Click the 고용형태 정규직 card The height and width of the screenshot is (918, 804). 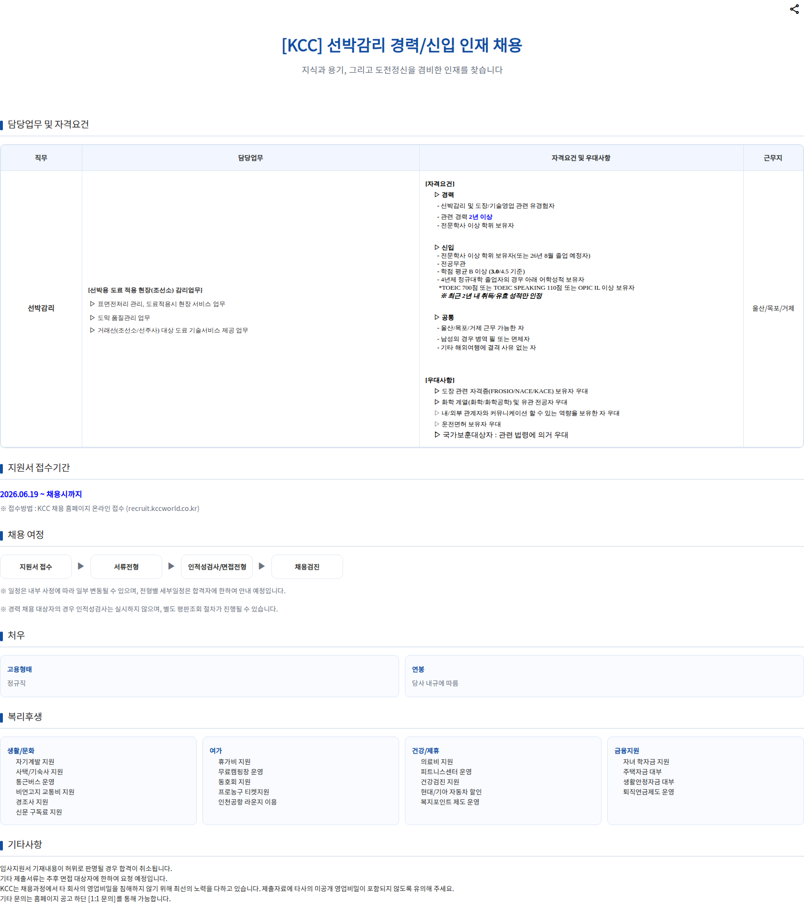200,676
